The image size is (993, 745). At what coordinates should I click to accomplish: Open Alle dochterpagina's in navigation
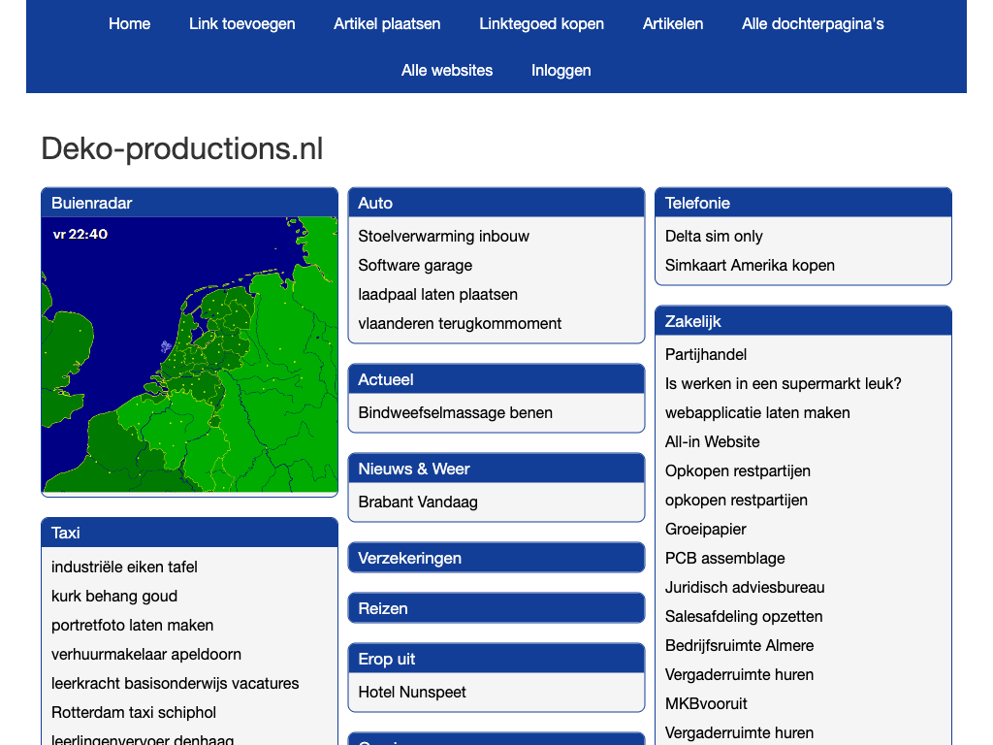point(813,23)
